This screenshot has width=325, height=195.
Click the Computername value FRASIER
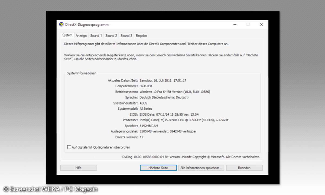[x=146, y=86]
